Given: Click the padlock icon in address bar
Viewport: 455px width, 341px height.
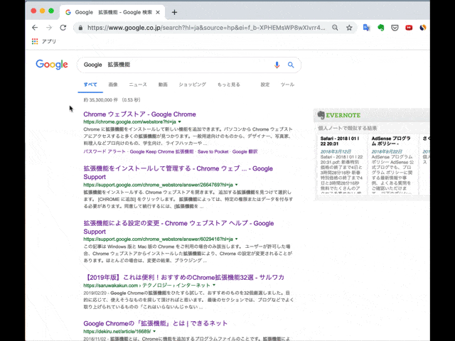Looking at the screenshot, I should 80,28.
